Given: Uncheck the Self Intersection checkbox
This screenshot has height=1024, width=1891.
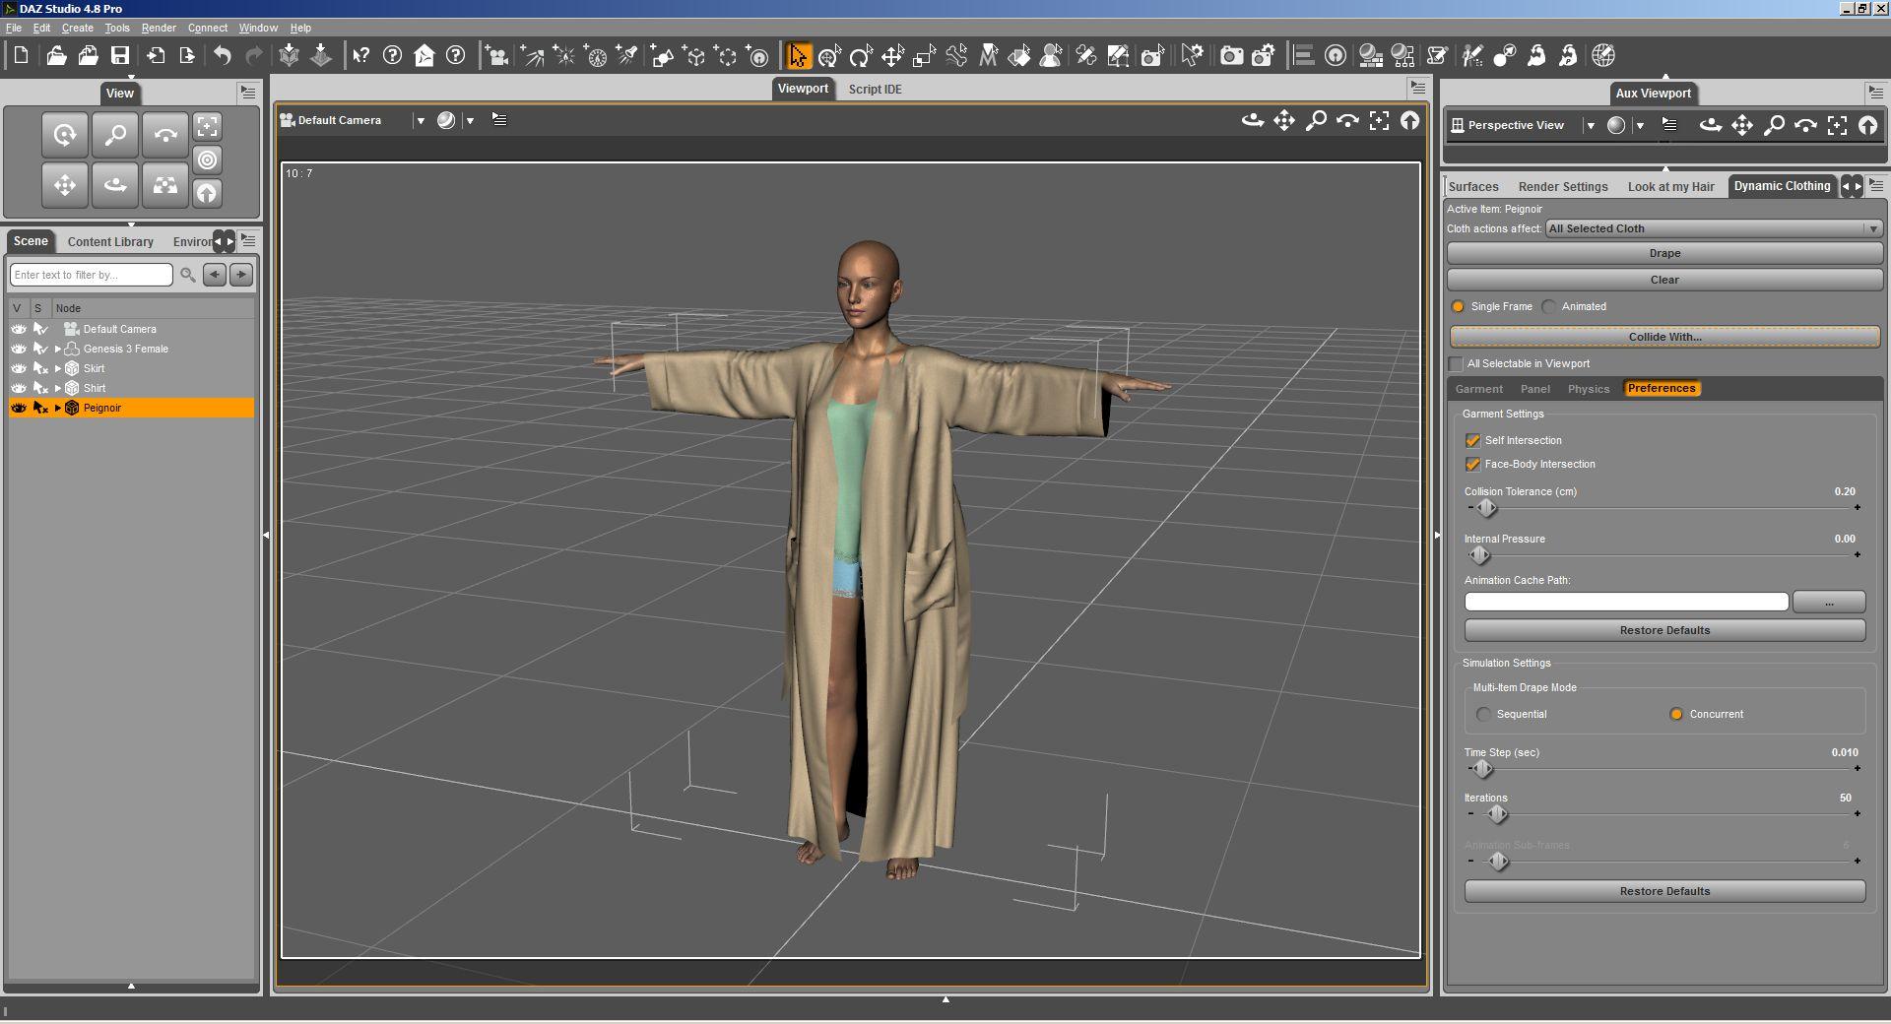Looking at the screenshot, I should [x=1473, y=440].
